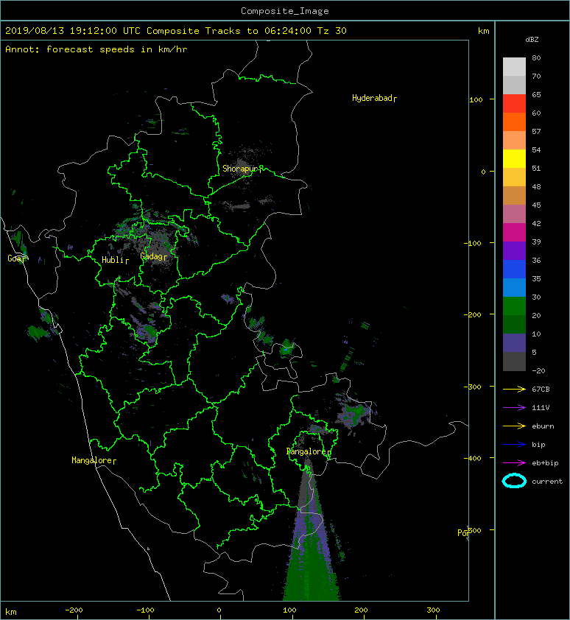Viewport: 570px width, 620px height.
Task: Click the 'eburn' legend label
Action: tap(543, 426)
